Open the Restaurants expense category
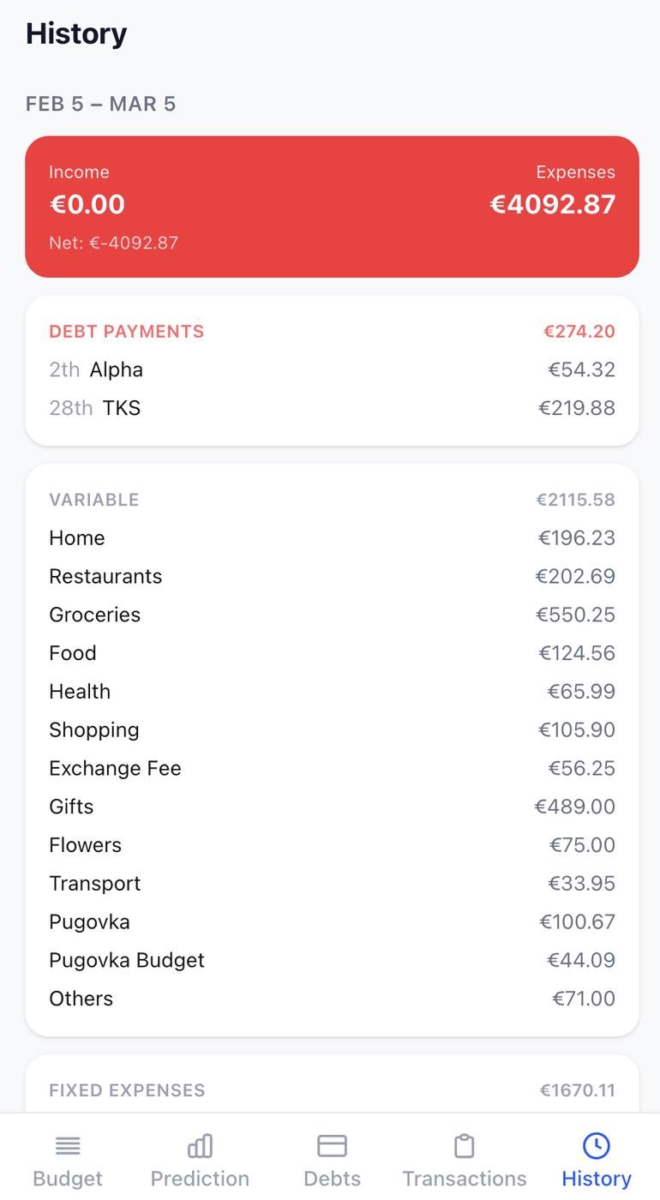This screenshot has width=660, height=1200. (332, 576)
